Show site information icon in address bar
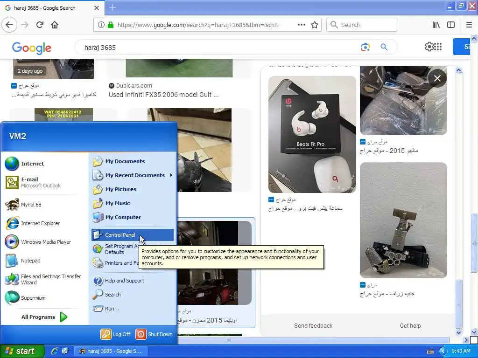Image resolution: width=478 pixels, height=358 pixels. [101, 25]
